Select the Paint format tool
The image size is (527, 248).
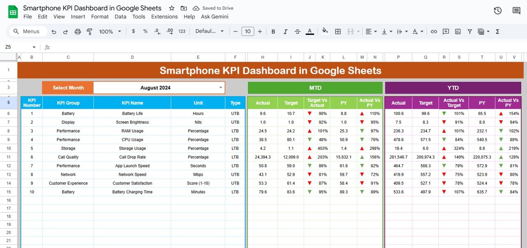(x=89, y=32)
